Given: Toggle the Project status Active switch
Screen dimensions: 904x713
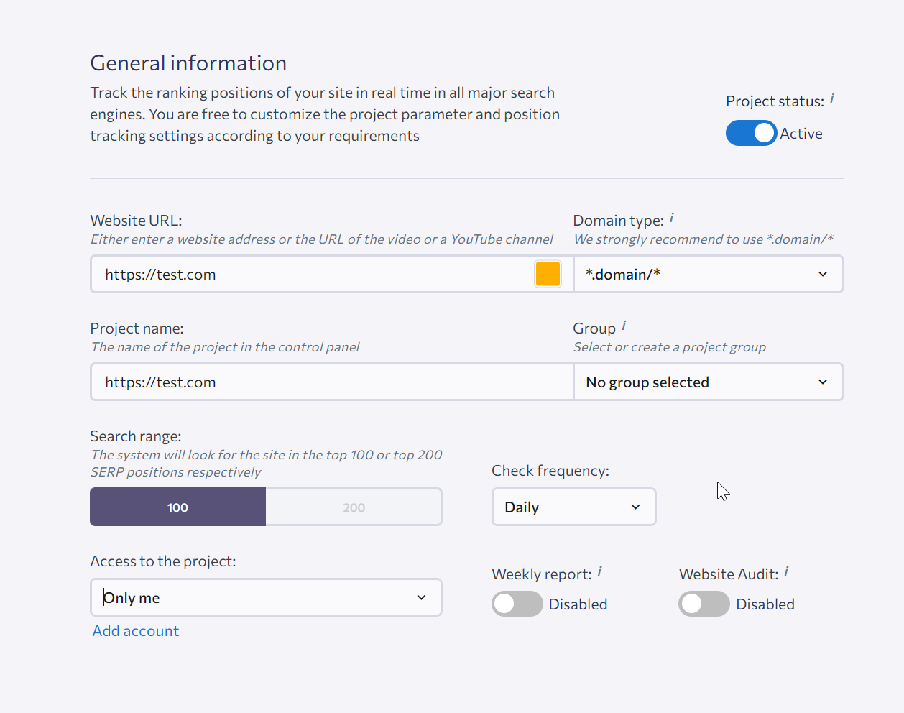Looking at the screenshot, I should [751, 133].
